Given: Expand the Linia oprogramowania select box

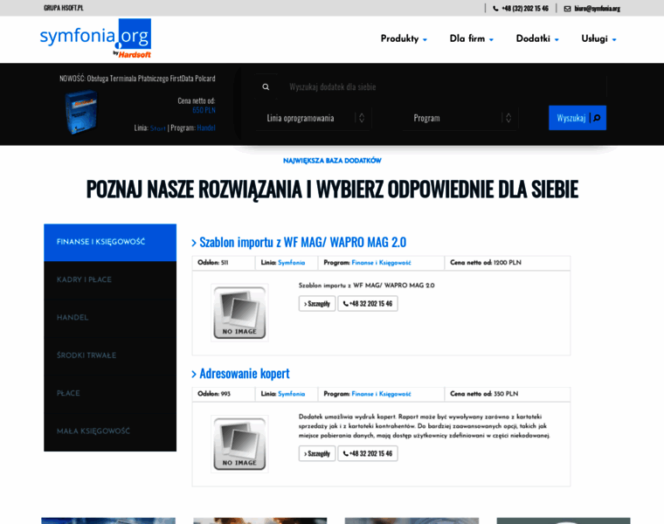Looking at the screenshot, I should tap(314, 118).
